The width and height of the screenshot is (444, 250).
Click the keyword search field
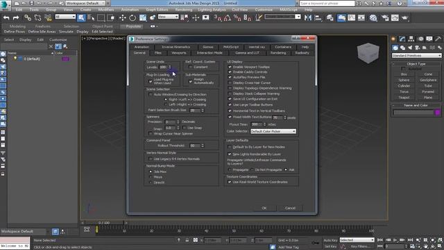[x=327, y=3]
